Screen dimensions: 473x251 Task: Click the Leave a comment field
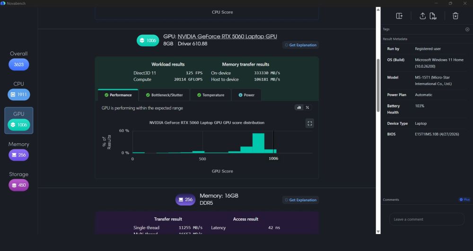click(427, 219)
